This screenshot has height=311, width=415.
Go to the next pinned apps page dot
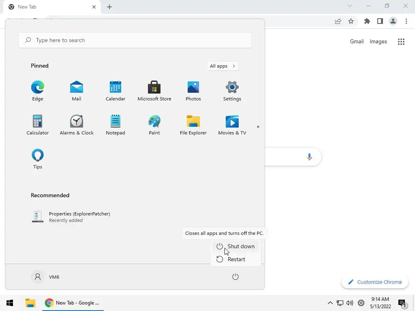tap(258, 127)
